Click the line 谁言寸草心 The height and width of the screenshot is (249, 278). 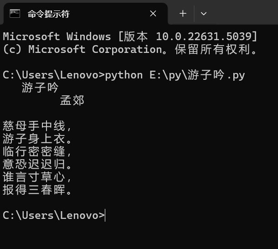37,177
